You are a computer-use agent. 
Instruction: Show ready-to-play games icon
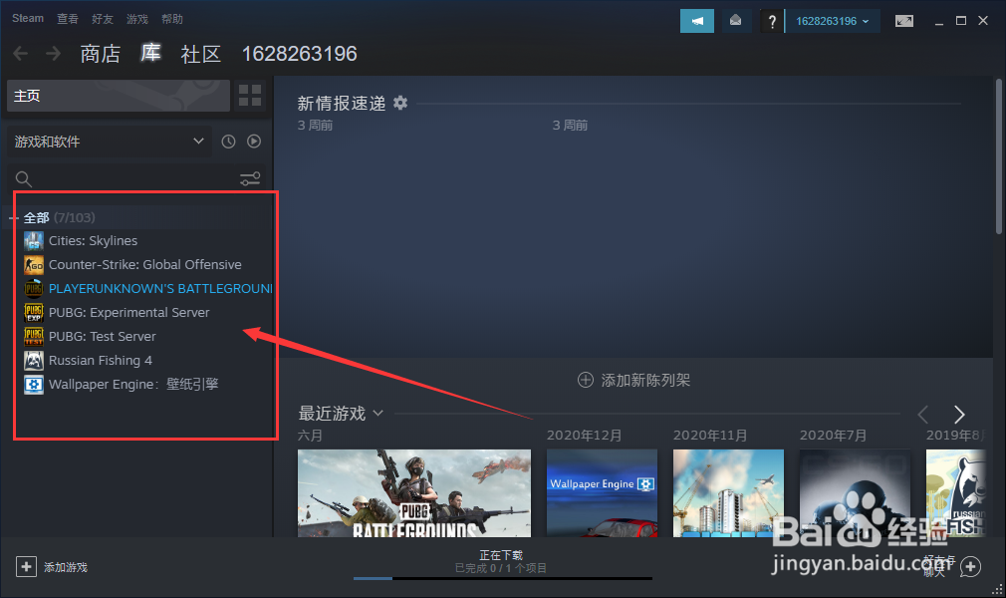coord(254,142)
